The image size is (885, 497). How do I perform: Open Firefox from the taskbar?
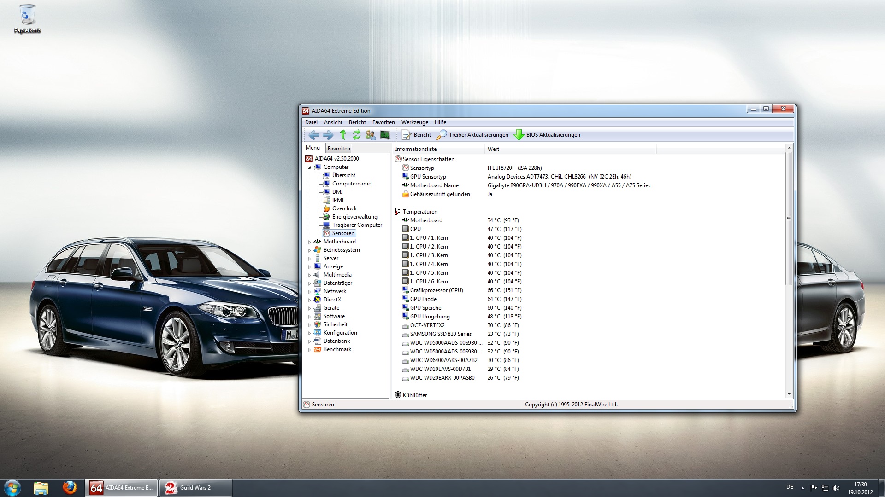click(70, 487)
